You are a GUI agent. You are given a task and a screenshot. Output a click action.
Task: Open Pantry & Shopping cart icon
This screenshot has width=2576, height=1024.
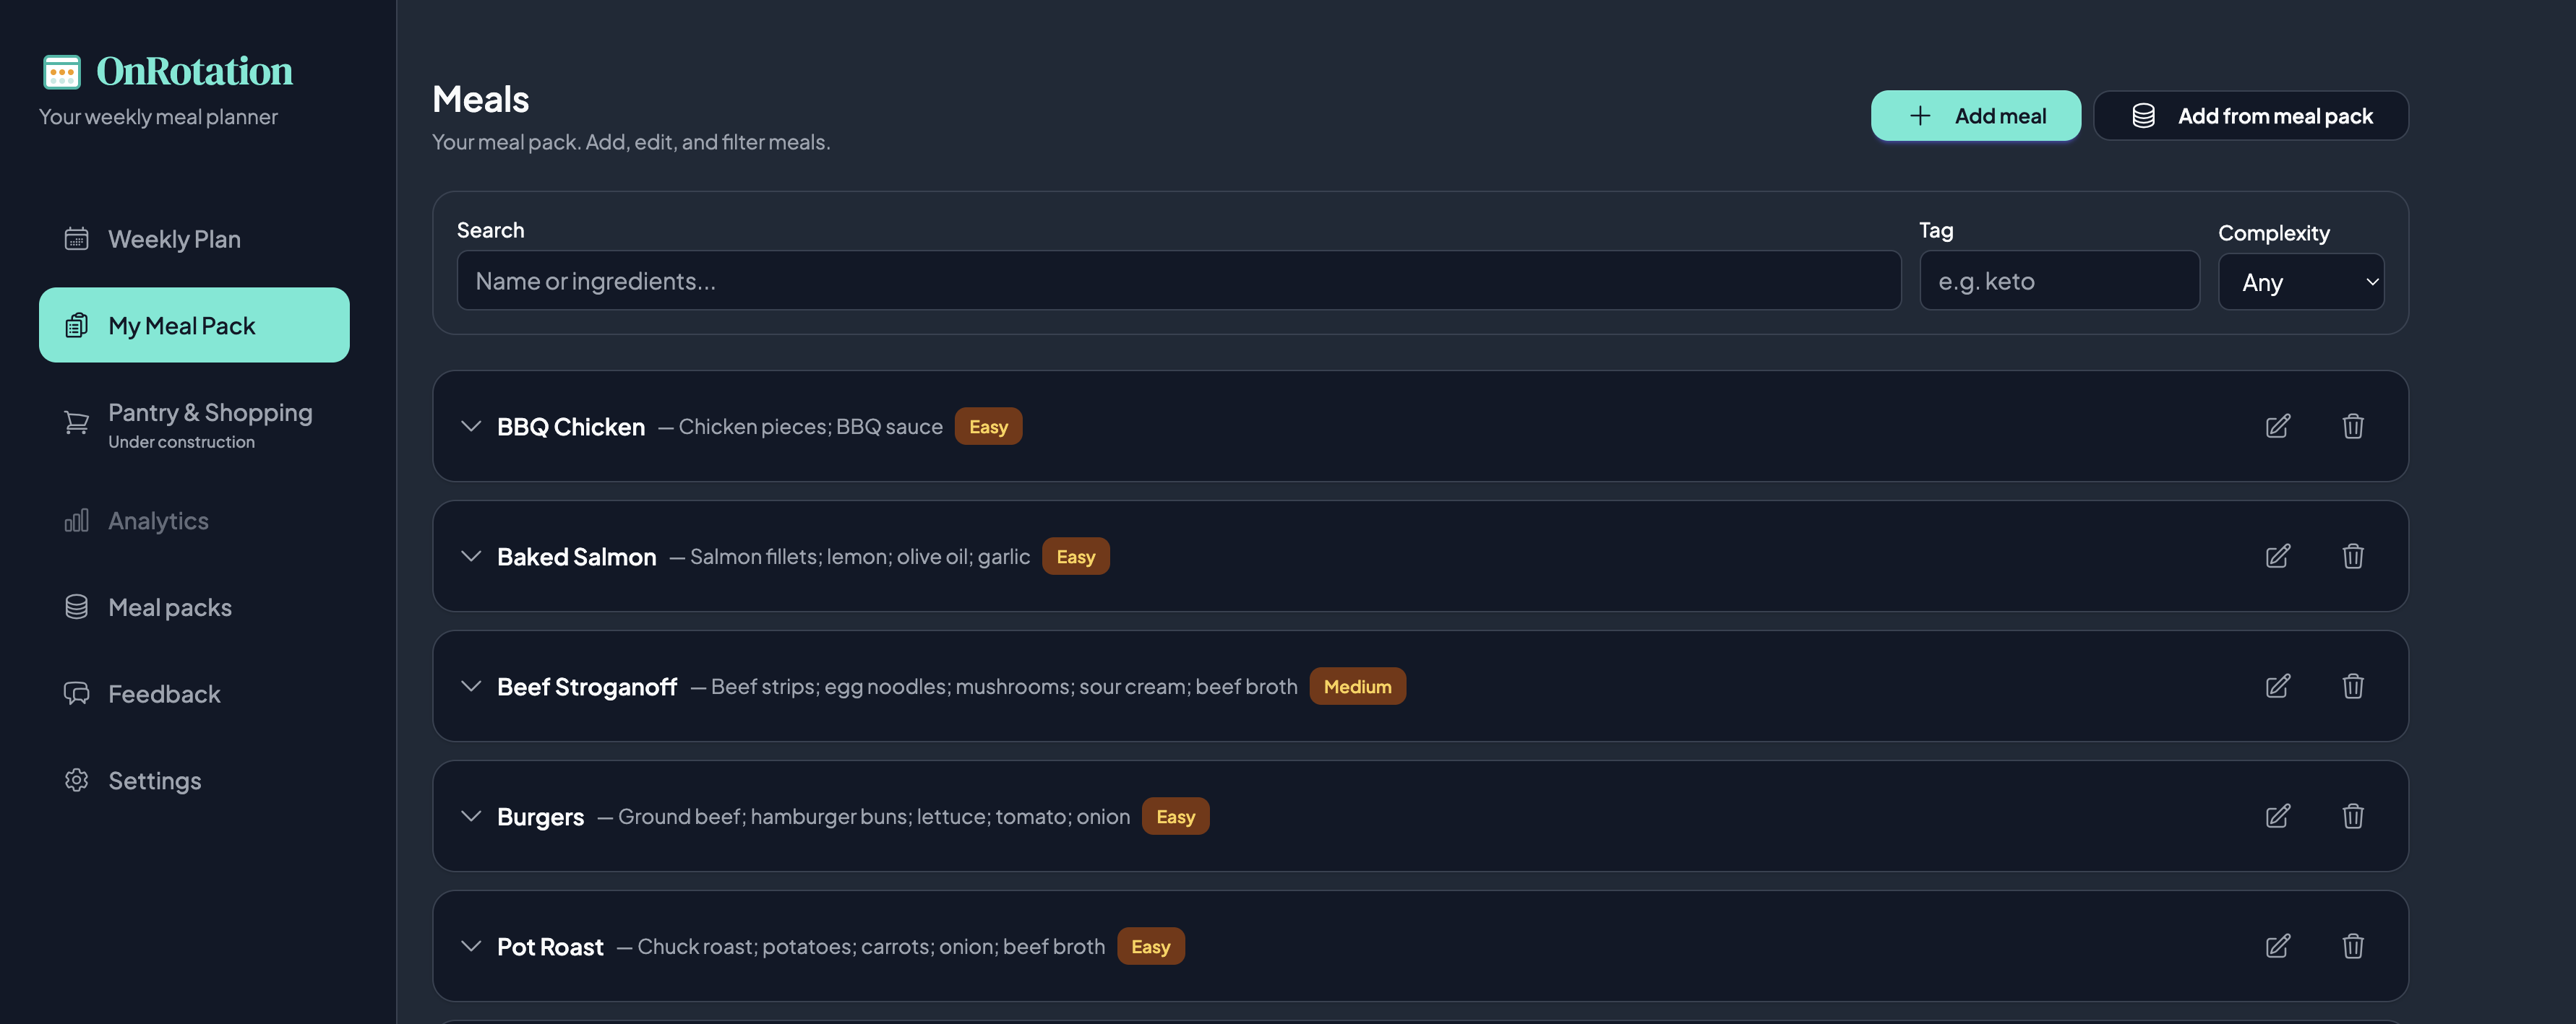pyautogui.click(x=76, y=422)
